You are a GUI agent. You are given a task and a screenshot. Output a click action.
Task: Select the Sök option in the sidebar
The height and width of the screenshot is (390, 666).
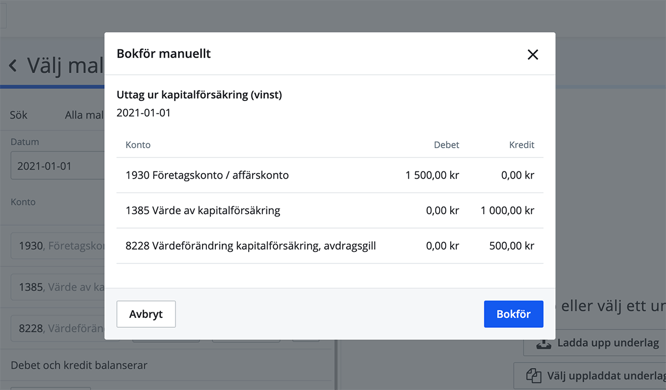coord(18,115)
